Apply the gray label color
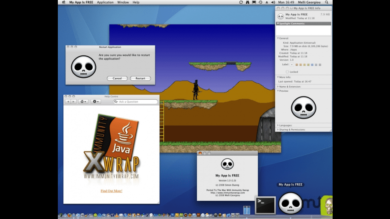 click(x=320, y=65)
